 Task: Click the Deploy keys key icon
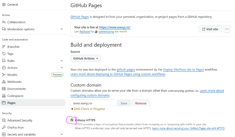4,127
